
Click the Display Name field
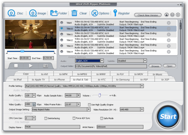pyautogui.click(x=52, y=127)
